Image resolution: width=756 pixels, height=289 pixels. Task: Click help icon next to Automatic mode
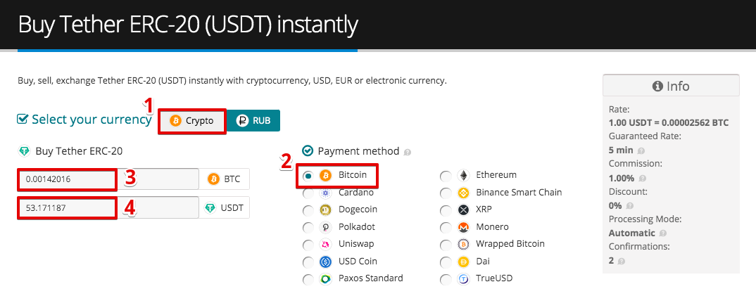point(663,233)
